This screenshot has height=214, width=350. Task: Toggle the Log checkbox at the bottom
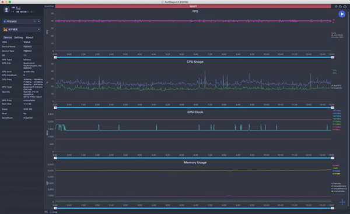tap(51, 212)
